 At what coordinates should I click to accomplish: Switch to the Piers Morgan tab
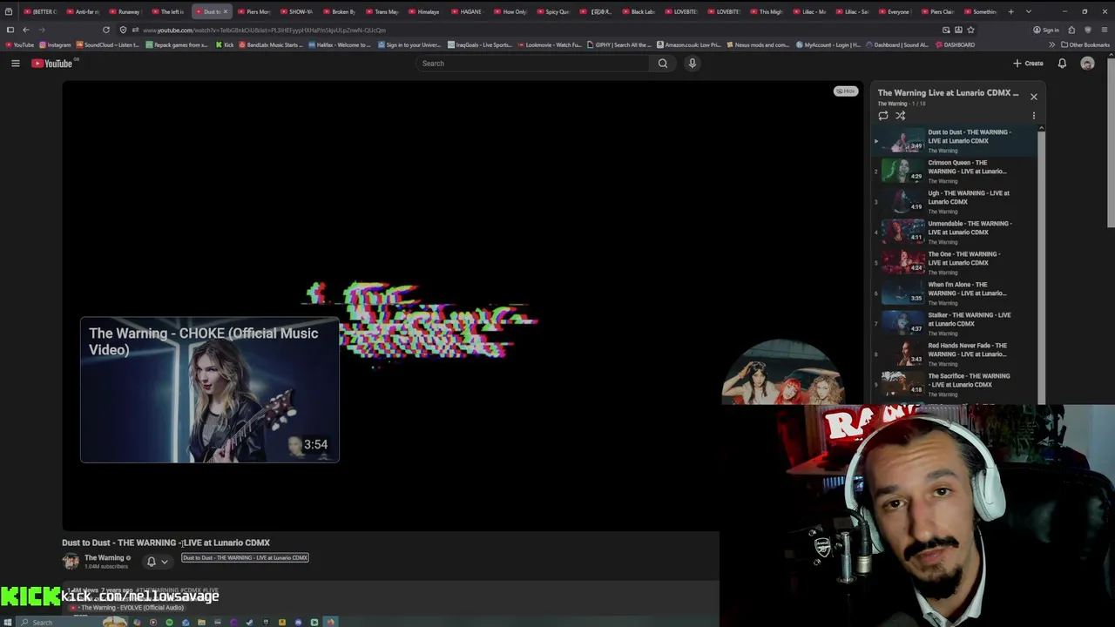pos(253,11)
